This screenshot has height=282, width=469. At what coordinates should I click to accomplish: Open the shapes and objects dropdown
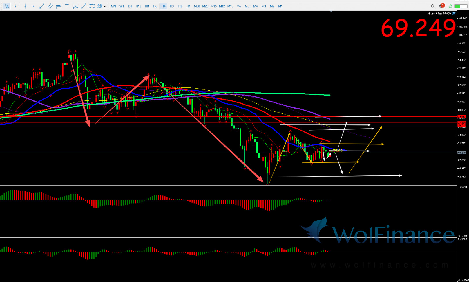(x=101, y=6)
